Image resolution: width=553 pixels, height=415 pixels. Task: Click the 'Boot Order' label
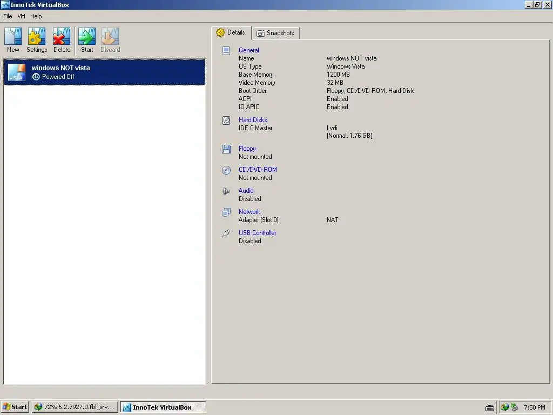click(x=253, y=91)
